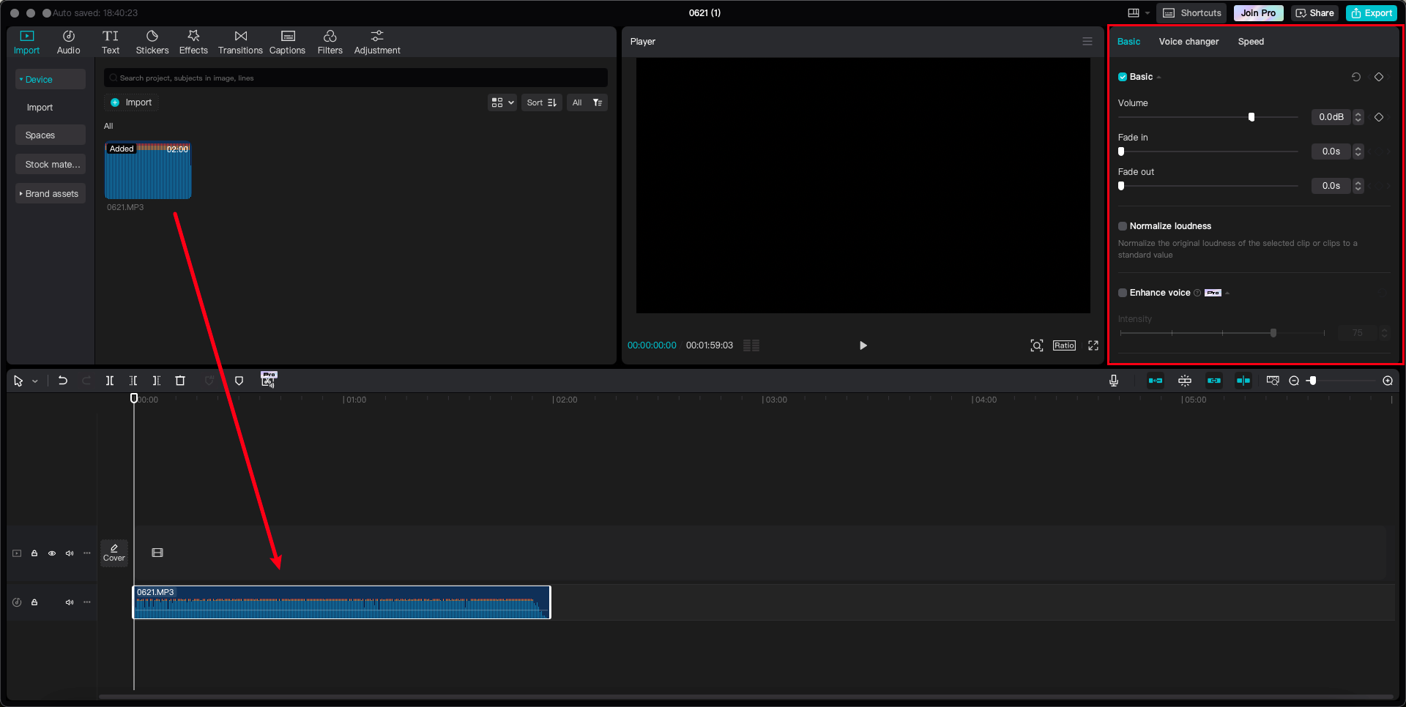Viewport: 1406px width, 707px height.
Task: Toggle preview axis
Action: pos(1243,381)
